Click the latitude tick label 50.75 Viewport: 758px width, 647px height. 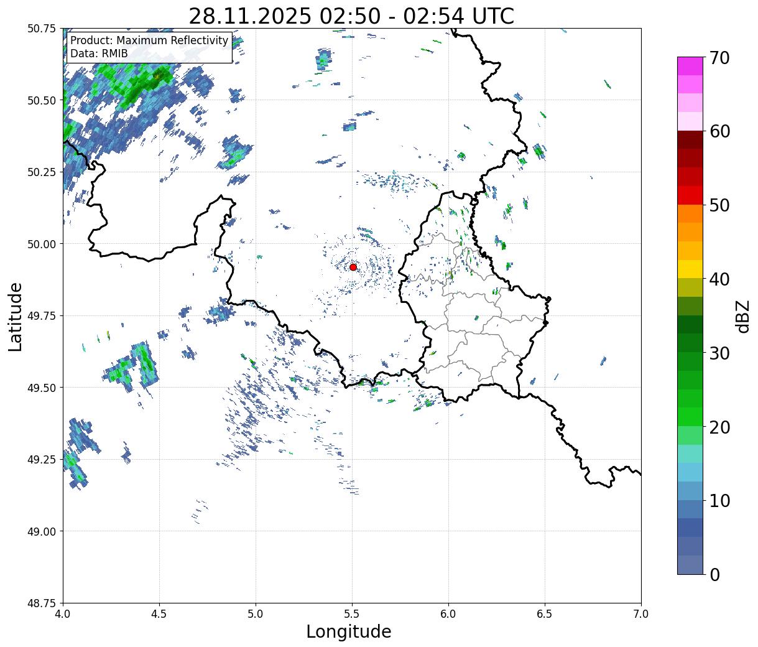[x=43, y=29]
